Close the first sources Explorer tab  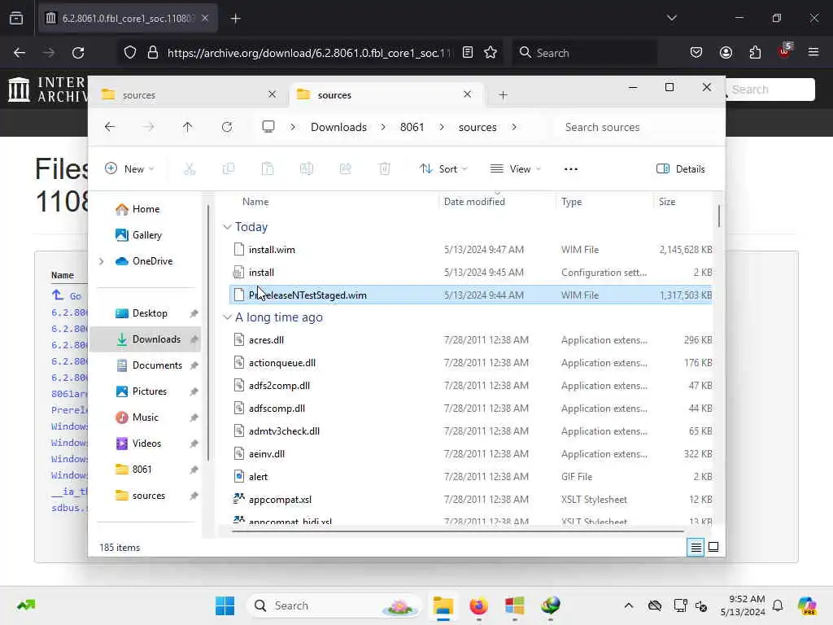(272, 94)
